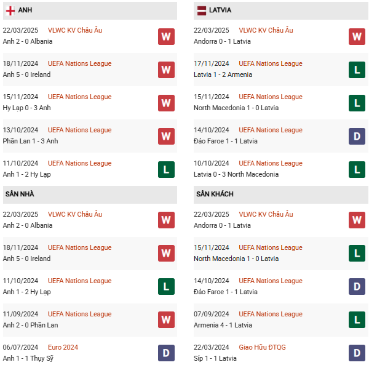Open the Giao Hữu ĐTQG competition link
369x365 pixels.
pyautogui.click(x=262, y=347)
